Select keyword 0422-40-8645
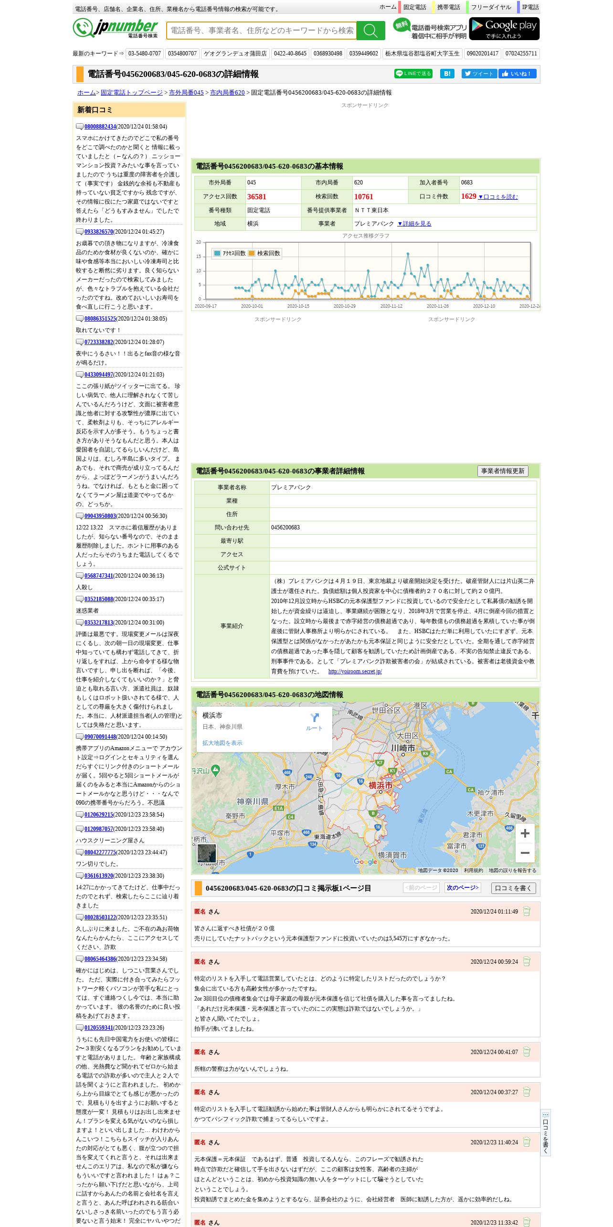 coord(290,54)
